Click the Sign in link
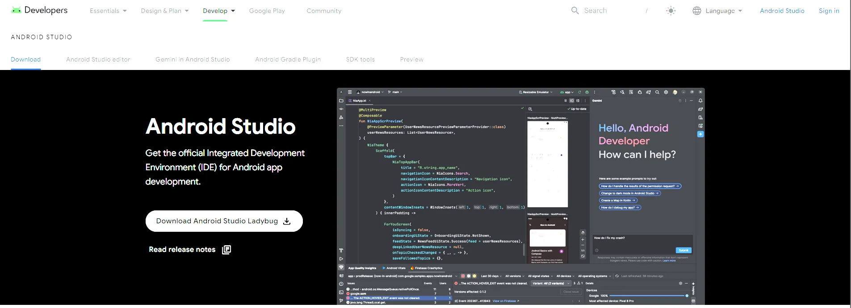Image resolution: width=851 pixels, height=308 pixels. [829, 11]
